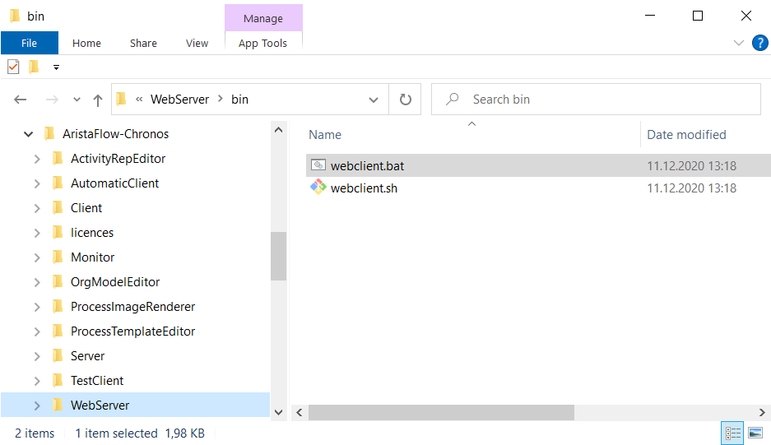The width and height of the screenshot is (771, 445).
Task: Switch to Details view layout icon
Action: [x=732, y=433]
